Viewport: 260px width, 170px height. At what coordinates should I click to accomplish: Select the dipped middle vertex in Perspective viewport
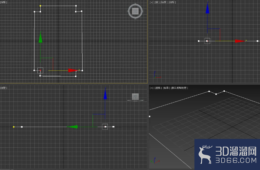coord(216,94)
